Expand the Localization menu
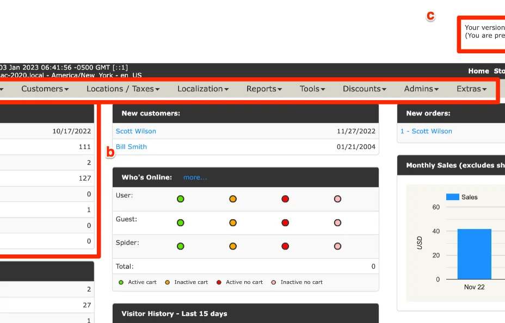The height and width of the screenshot is (323, 505). [203, 89]
